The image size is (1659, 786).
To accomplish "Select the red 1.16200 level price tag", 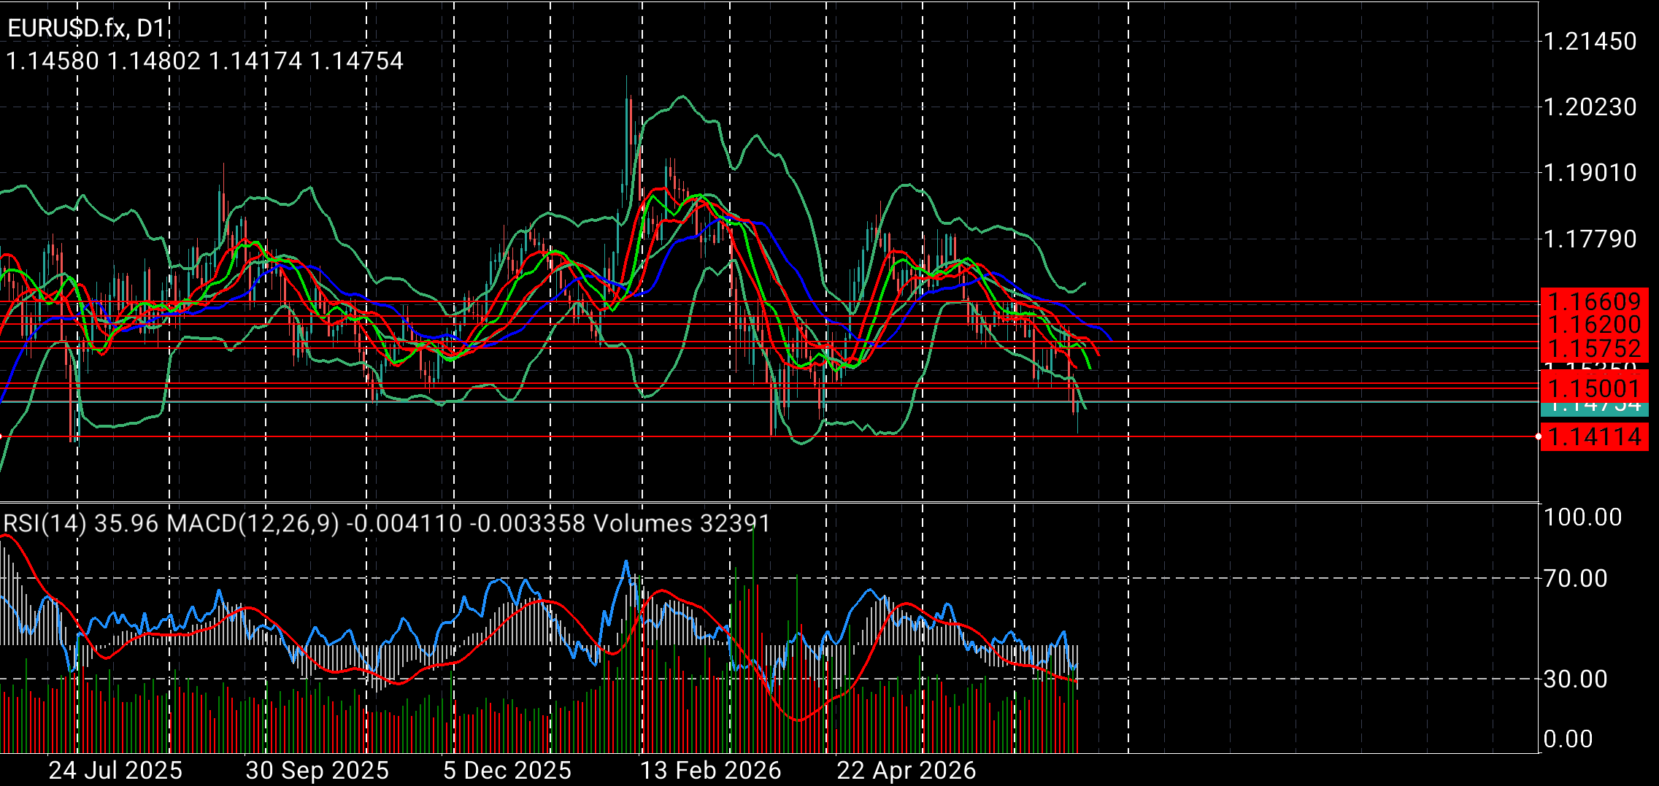I will 1594,324.
